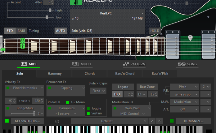The image size is (216, 133).
Task: Toggle the HOLD button
Action: pyautogui.click(x=155, y=31)
